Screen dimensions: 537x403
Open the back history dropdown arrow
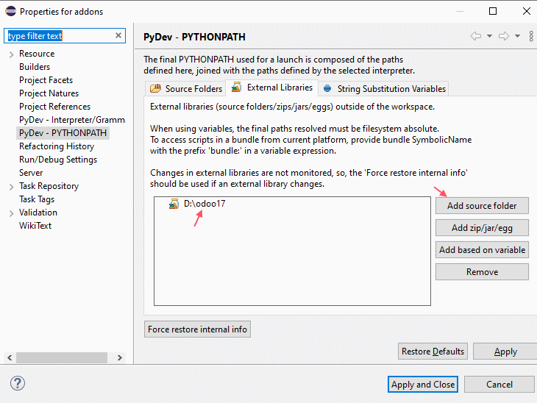pos(489,36)
